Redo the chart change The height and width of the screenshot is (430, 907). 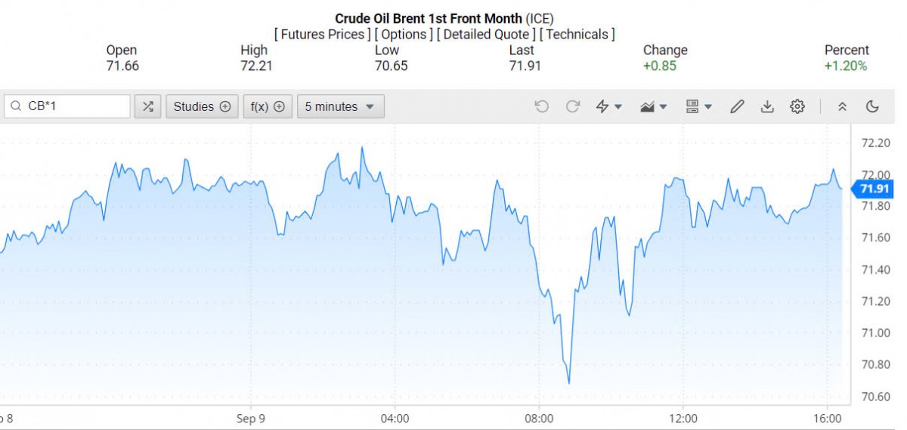click(x=573, y=106)
